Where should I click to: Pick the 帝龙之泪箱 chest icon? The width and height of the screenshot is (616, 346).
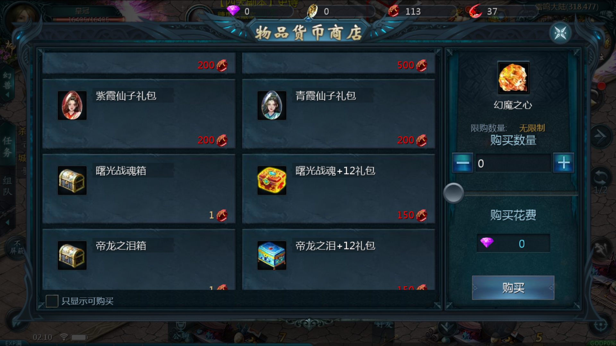click(x=72, y=255)
